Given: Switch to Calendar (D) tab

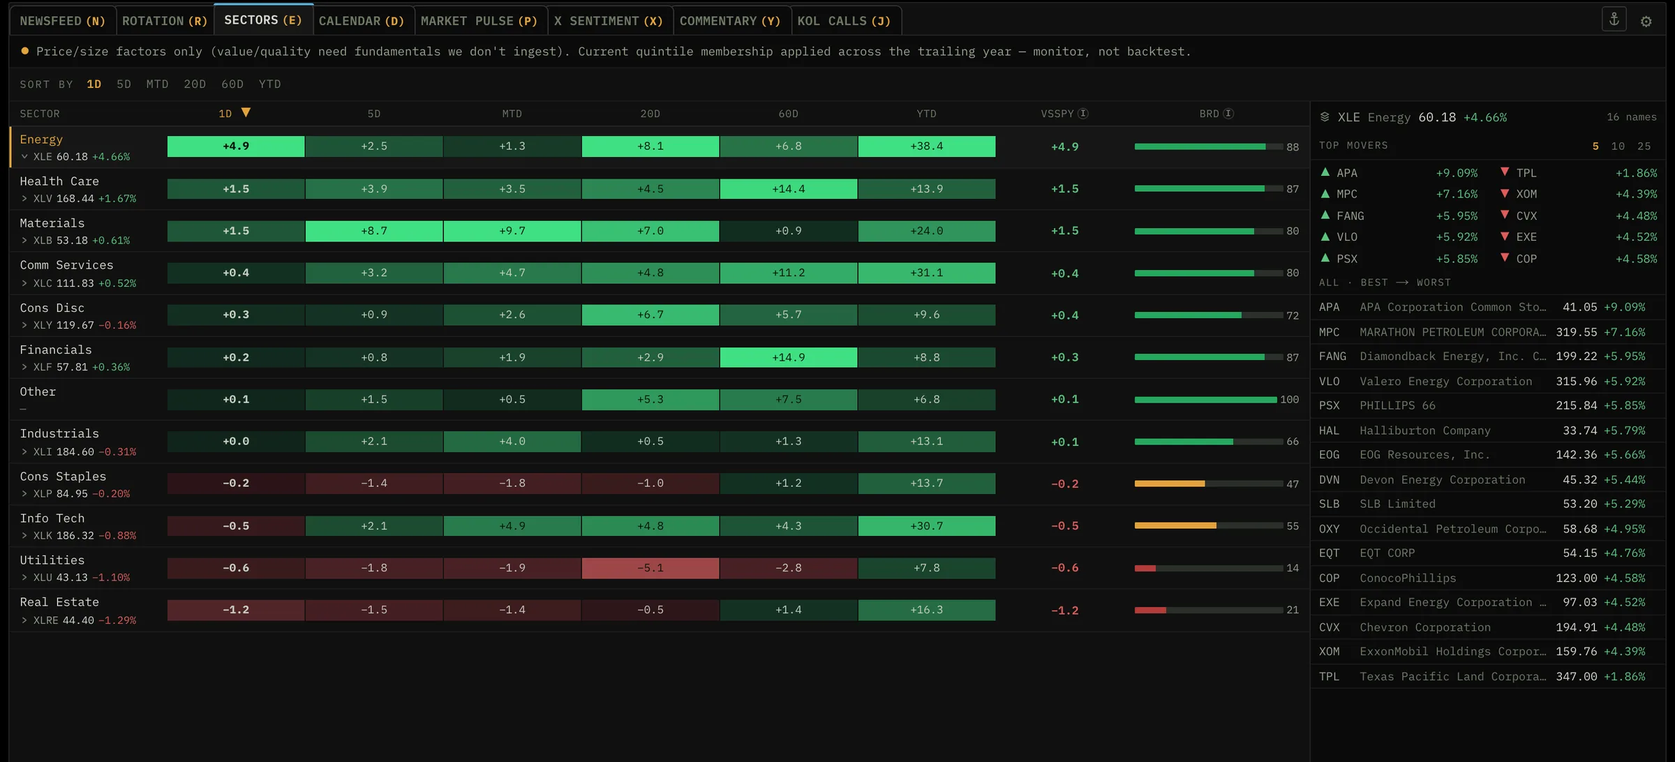Looking at the screenshot, I should coord(362,21).
